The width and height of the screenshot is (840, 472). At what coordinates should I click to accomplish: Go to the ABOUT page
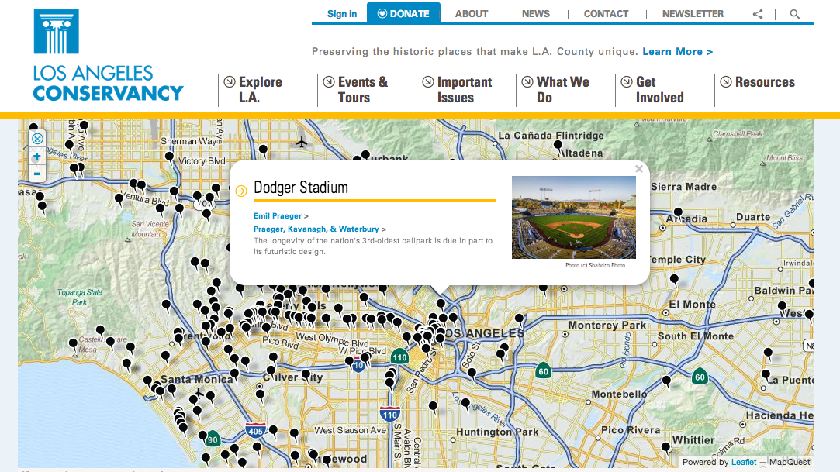(x=472, y=14)
